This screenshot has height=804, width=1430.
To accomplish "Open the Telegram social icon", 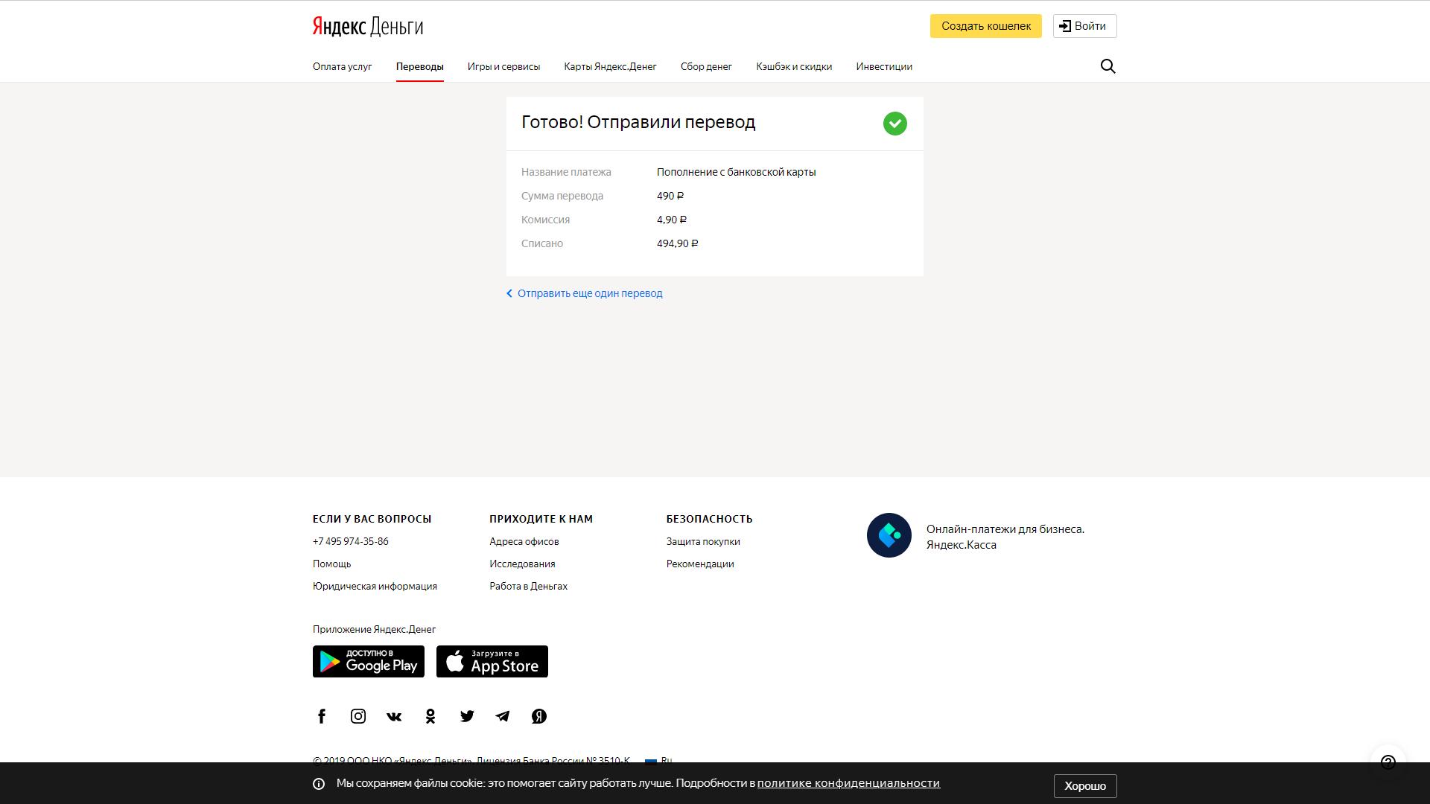I will (503, 715).
